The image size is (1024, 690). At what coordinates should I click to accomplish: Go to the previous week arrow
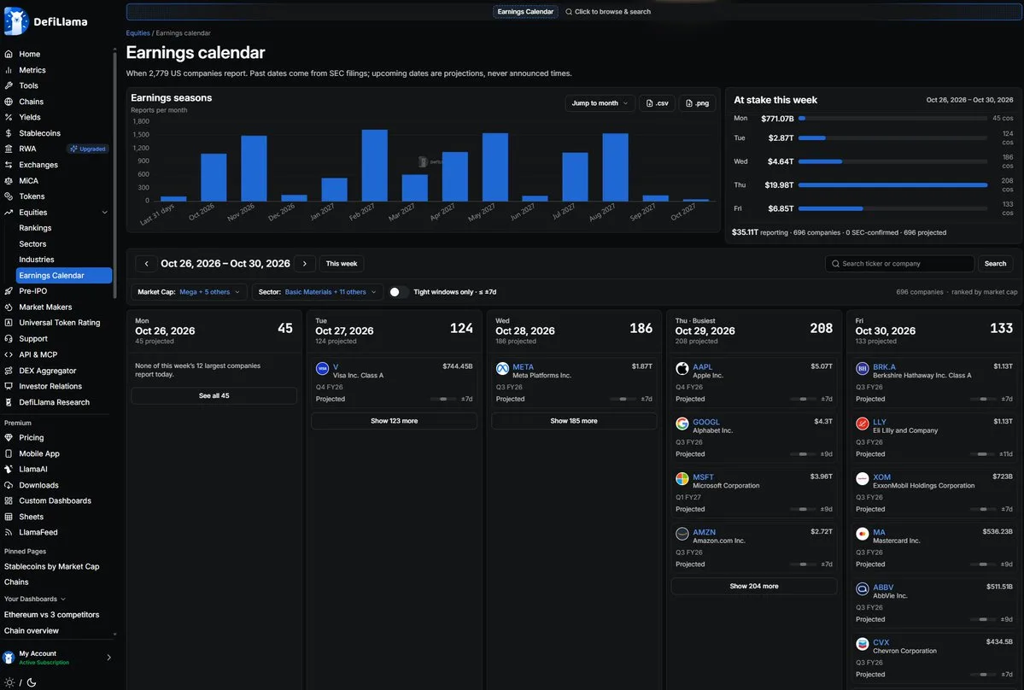(146, 264)
